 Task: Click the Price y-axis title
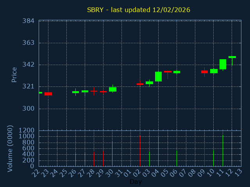pyautogui.click(x=14, y=74)
